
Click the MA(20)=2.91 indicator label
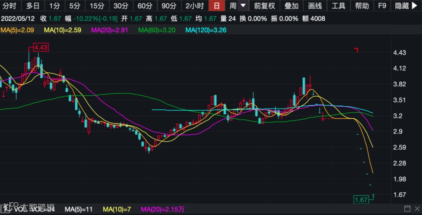109,30
